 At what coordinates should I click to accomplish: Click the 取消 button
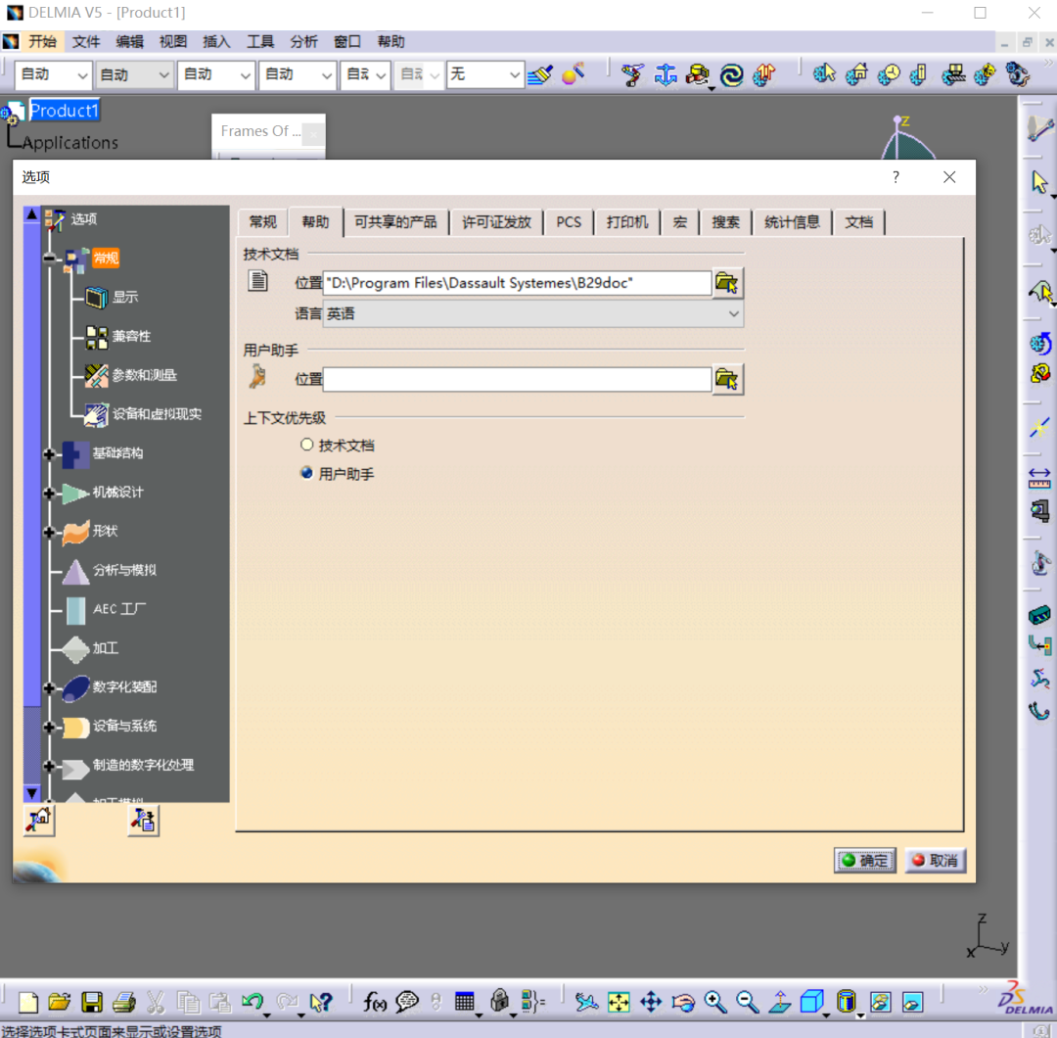pyautogui.click(x=935, y=861)
